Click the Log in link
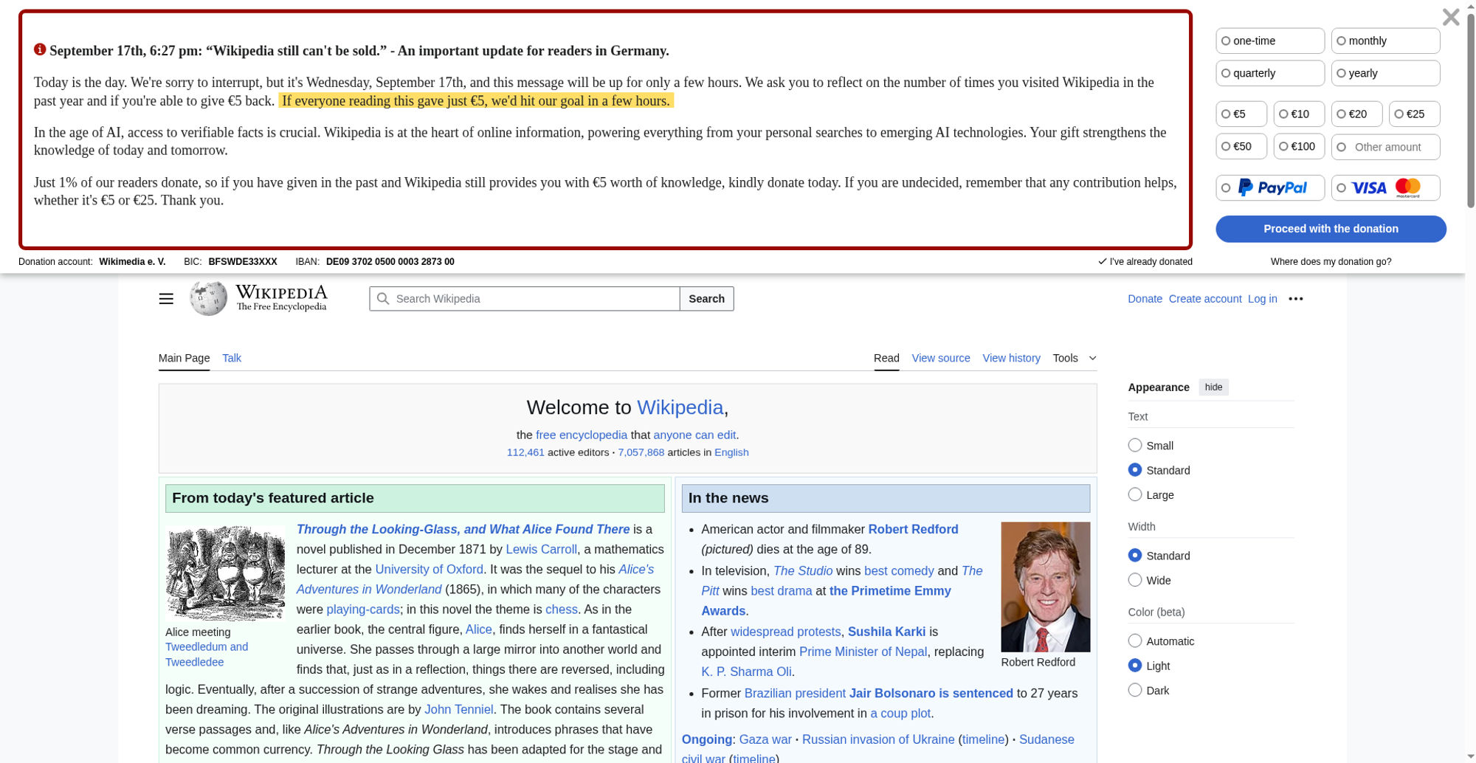This screenshot has height=763, width=1476. tap(1262, 299)
